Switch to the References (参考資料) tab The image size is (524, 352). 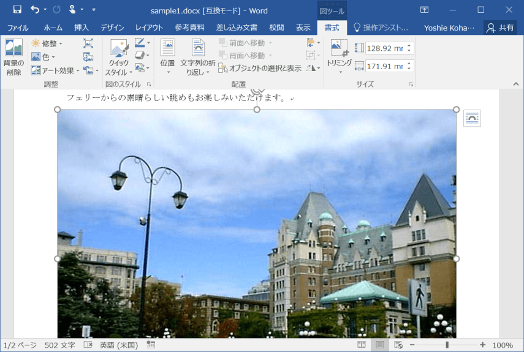[189, 28]
